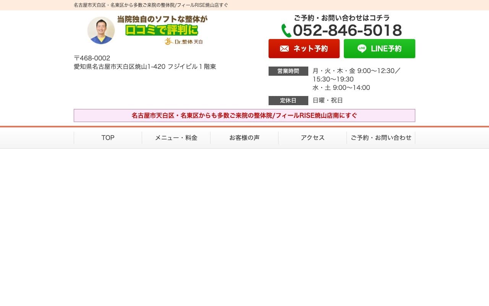This screenshot has height=306, width=489.
Task: Click the pink フィールRISE焼山店南にすぐ banner link
Action: coord(244,116)
